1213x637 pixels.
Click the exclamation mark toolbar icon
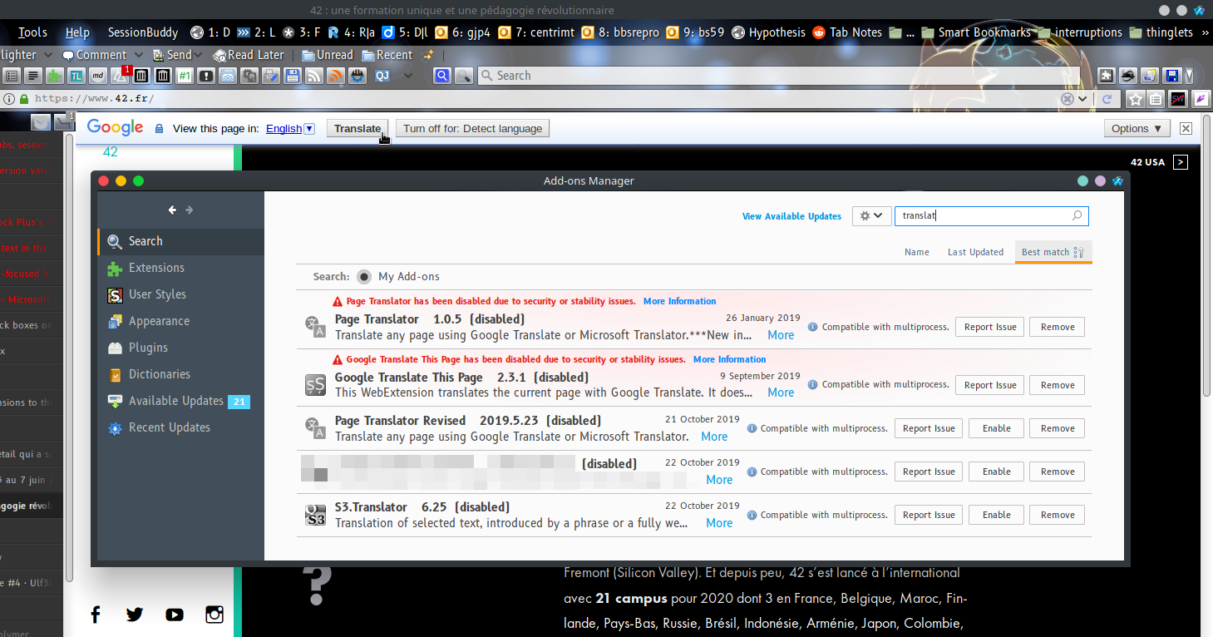point(206,76)
